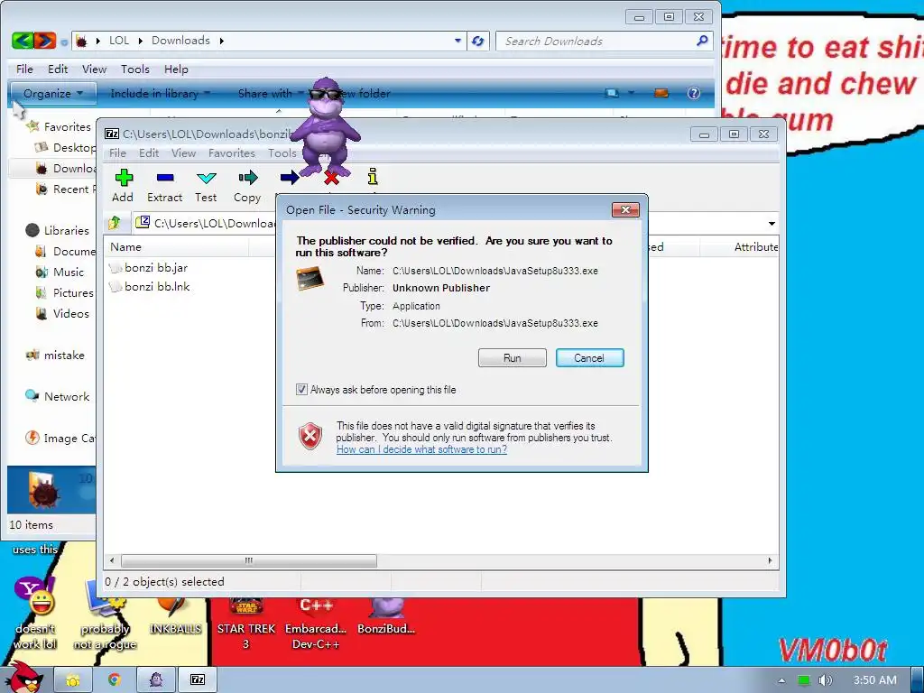Click the search magnifier icon in Explorer

702,41
